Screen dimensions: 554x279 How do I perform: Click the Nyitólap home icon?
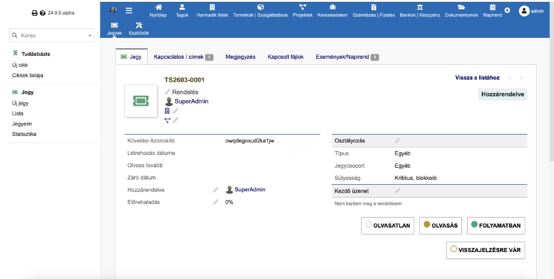pyautogui.click(x=159, y=7)
